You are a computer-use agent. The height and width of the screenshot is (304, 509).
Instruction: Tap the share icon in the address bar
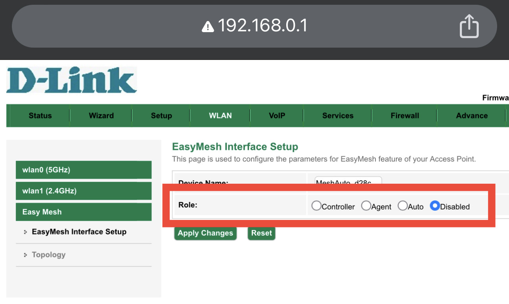(x=469, y=27)
